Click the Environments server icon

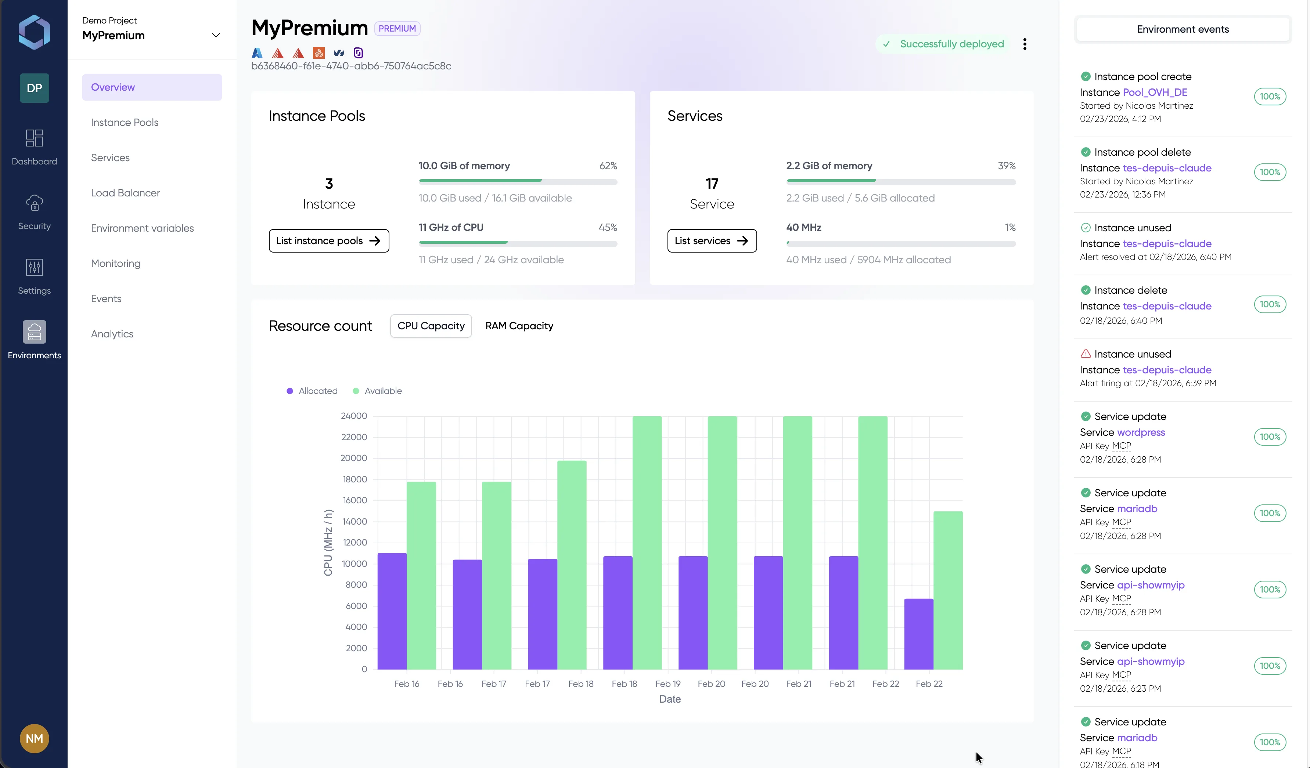[34, 332]
